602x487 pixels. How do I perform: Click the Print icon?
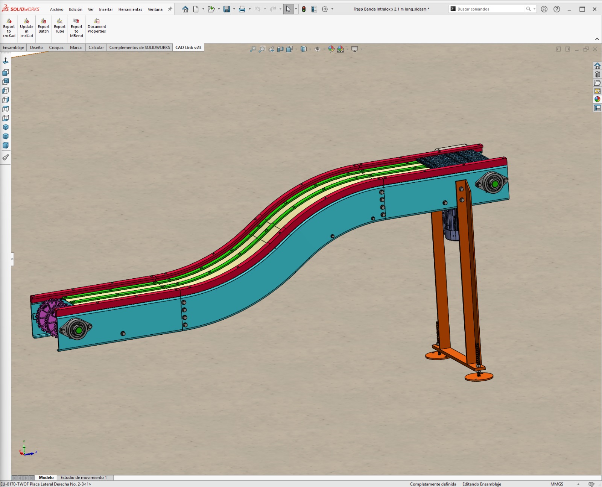coord(242,9)
